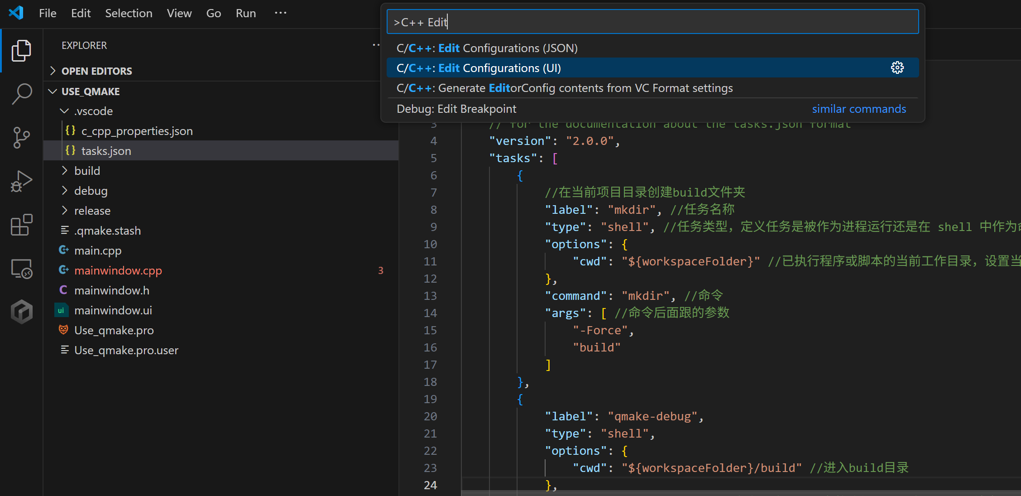1021x496 pixels.
Task: Click the cube project icon at activity bar bottom
Action: (21, 311)
